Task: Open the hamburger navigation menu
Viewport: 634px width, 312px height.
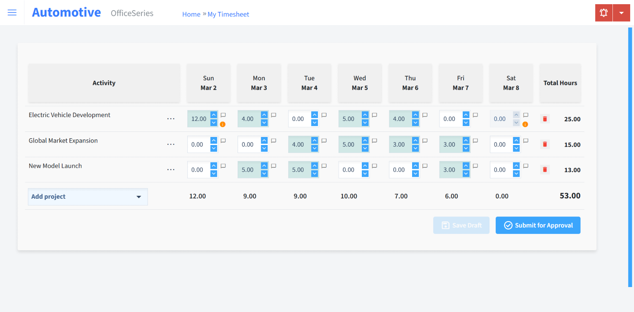Action: [12, 12]
